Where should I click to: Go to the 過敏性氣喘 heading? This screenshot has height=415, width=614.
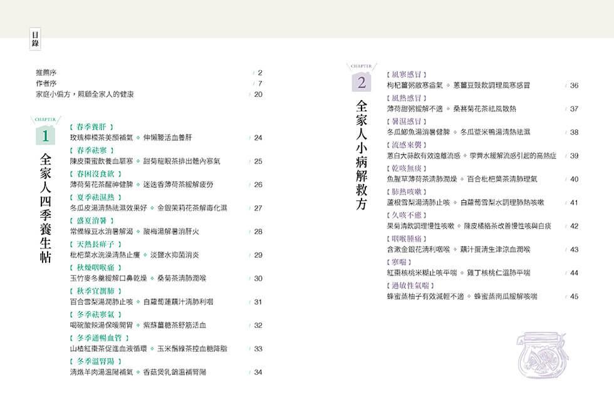pos(410,285)
